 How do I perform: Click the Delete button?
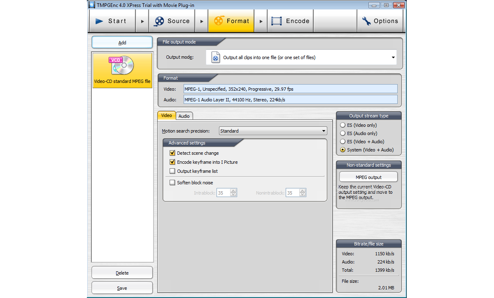pos(122,273)
